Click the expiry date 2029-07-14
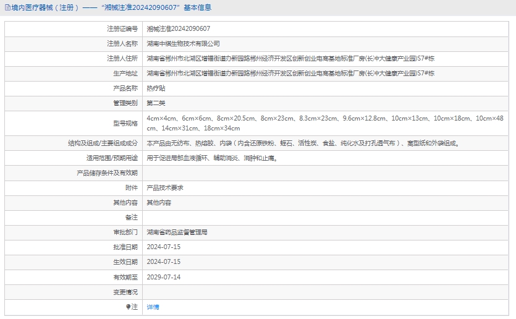 click(x=164, y=277)
